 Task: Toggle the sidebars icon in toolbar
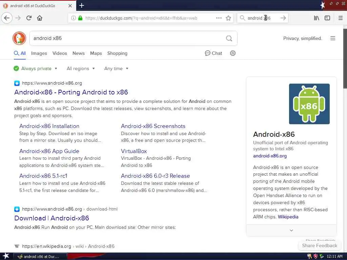pyautogui.click(x=327, y=18)
